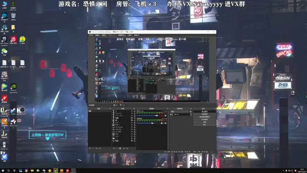307x173 pixels.
Task: Click first mixer channel volume slider handle
Action: tap(157, 116)
